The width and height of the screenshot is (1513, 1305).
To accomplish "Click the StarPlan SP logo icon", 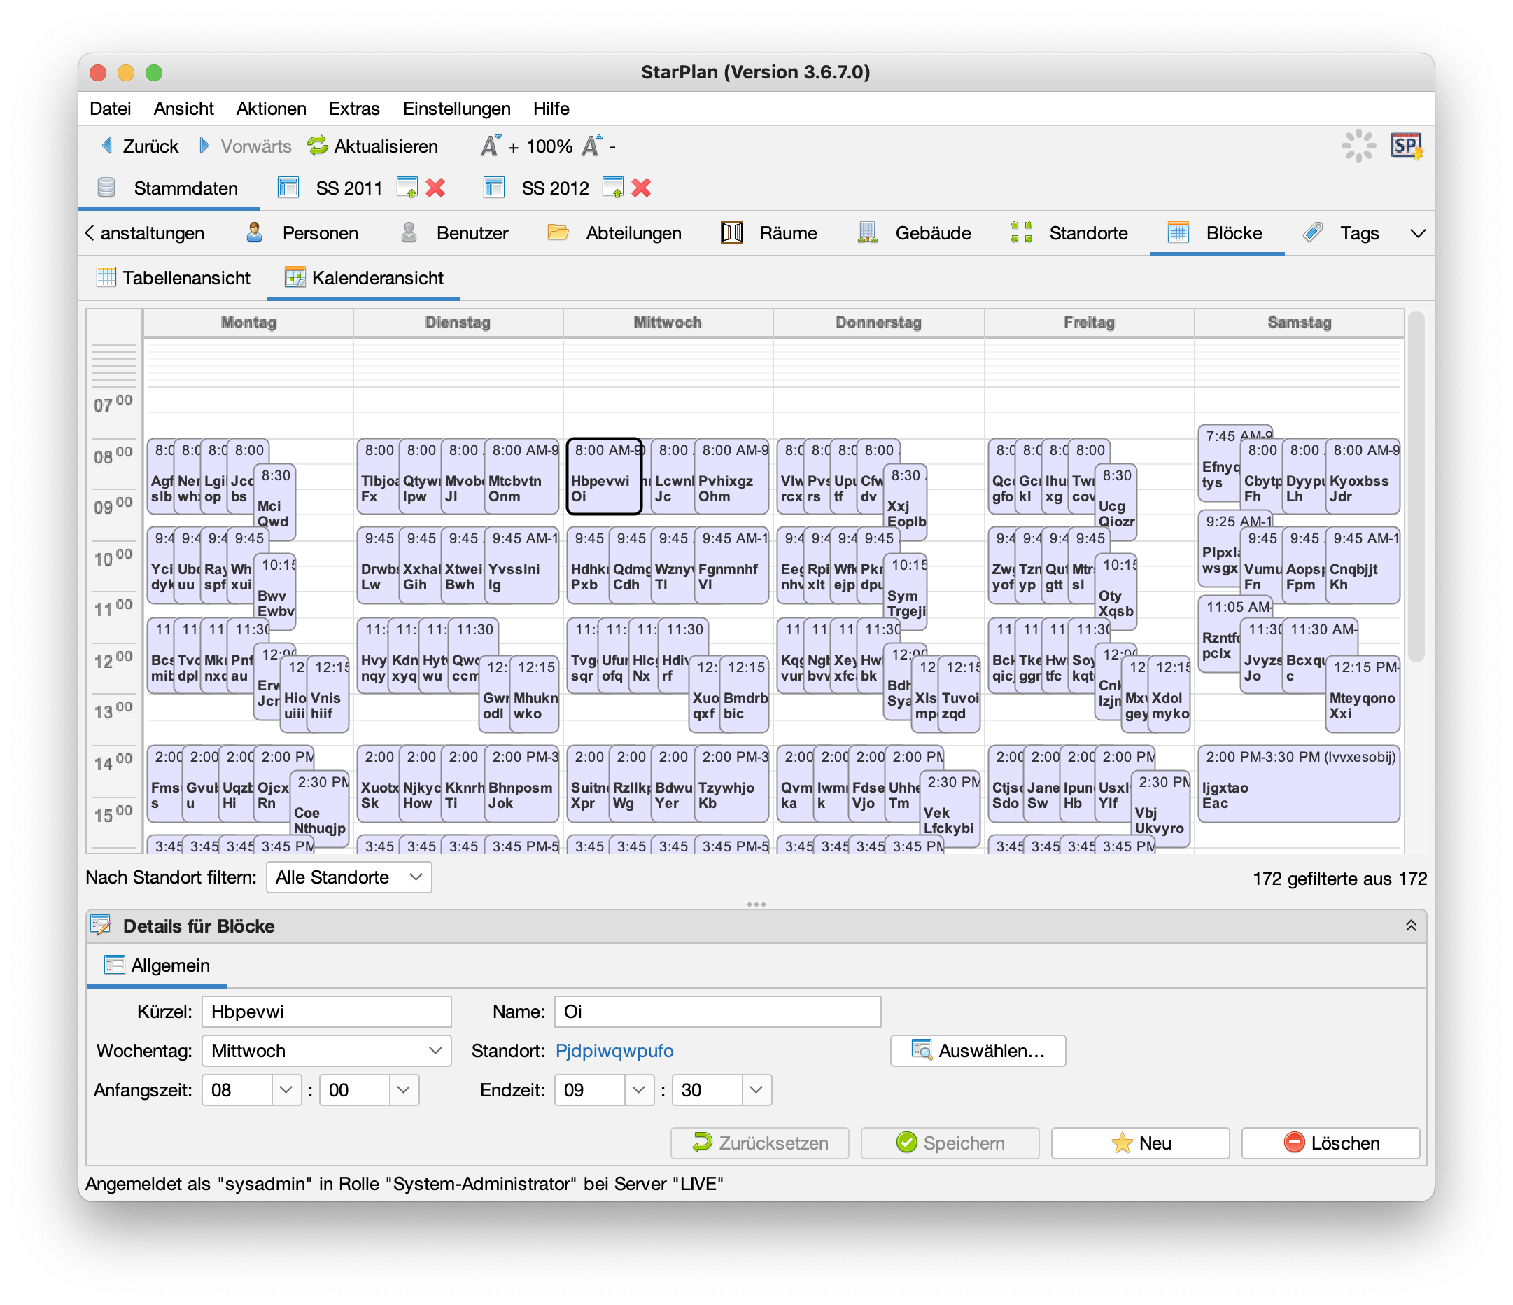I will (1406, 146).
